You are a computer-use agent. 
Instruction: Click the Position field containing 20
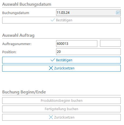click(88, 52)
